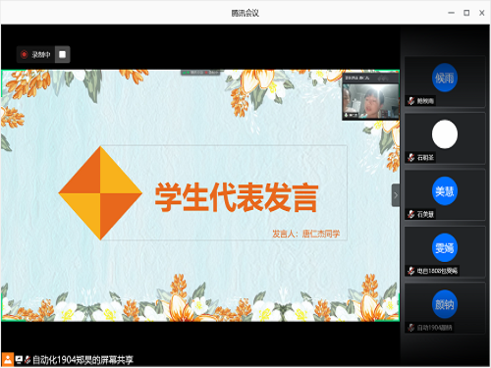
Task: Select the 雯嫣 participant avatar
Action: coord(444,247)
